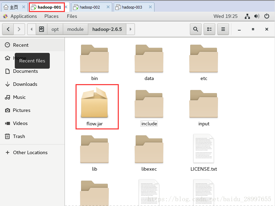Open the include folder icon

pyautogui.click(x=149, y=104)
